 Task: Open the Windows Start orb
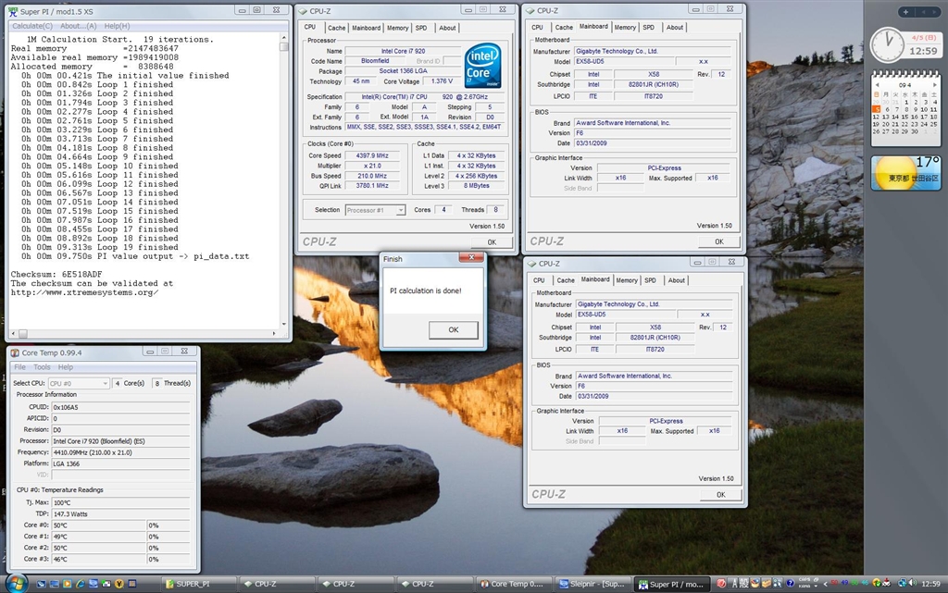click(16, 583)
